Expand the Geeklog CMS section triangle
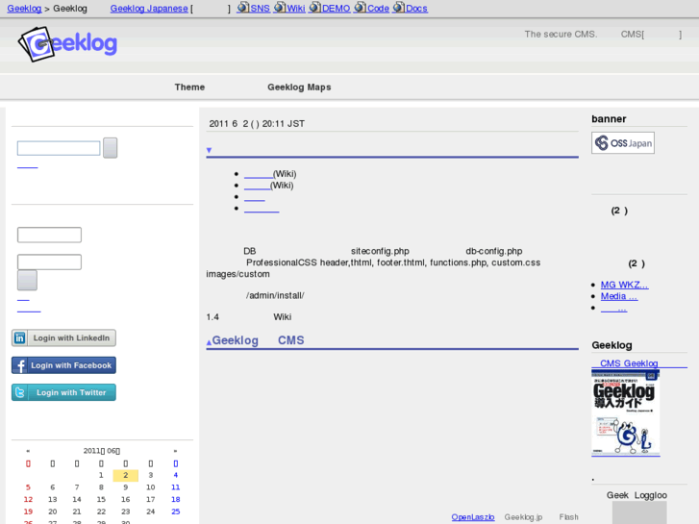 (209, 342)
